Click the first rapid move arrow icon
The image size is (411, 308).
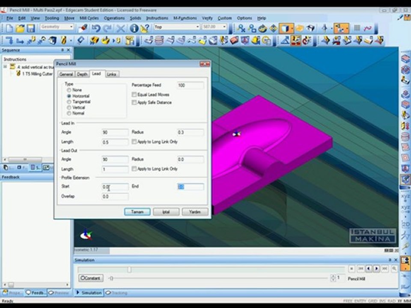(x=9, y=40)
